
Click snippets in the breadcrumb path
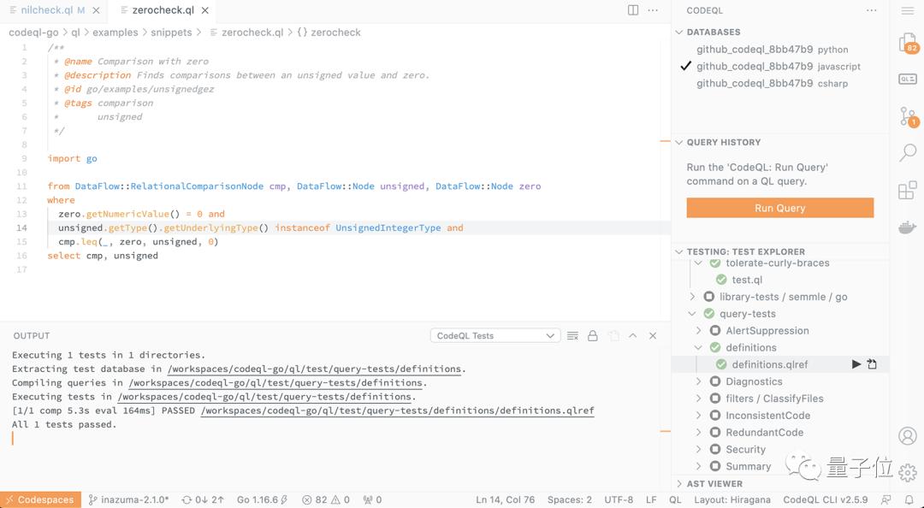tap(172, 32)
